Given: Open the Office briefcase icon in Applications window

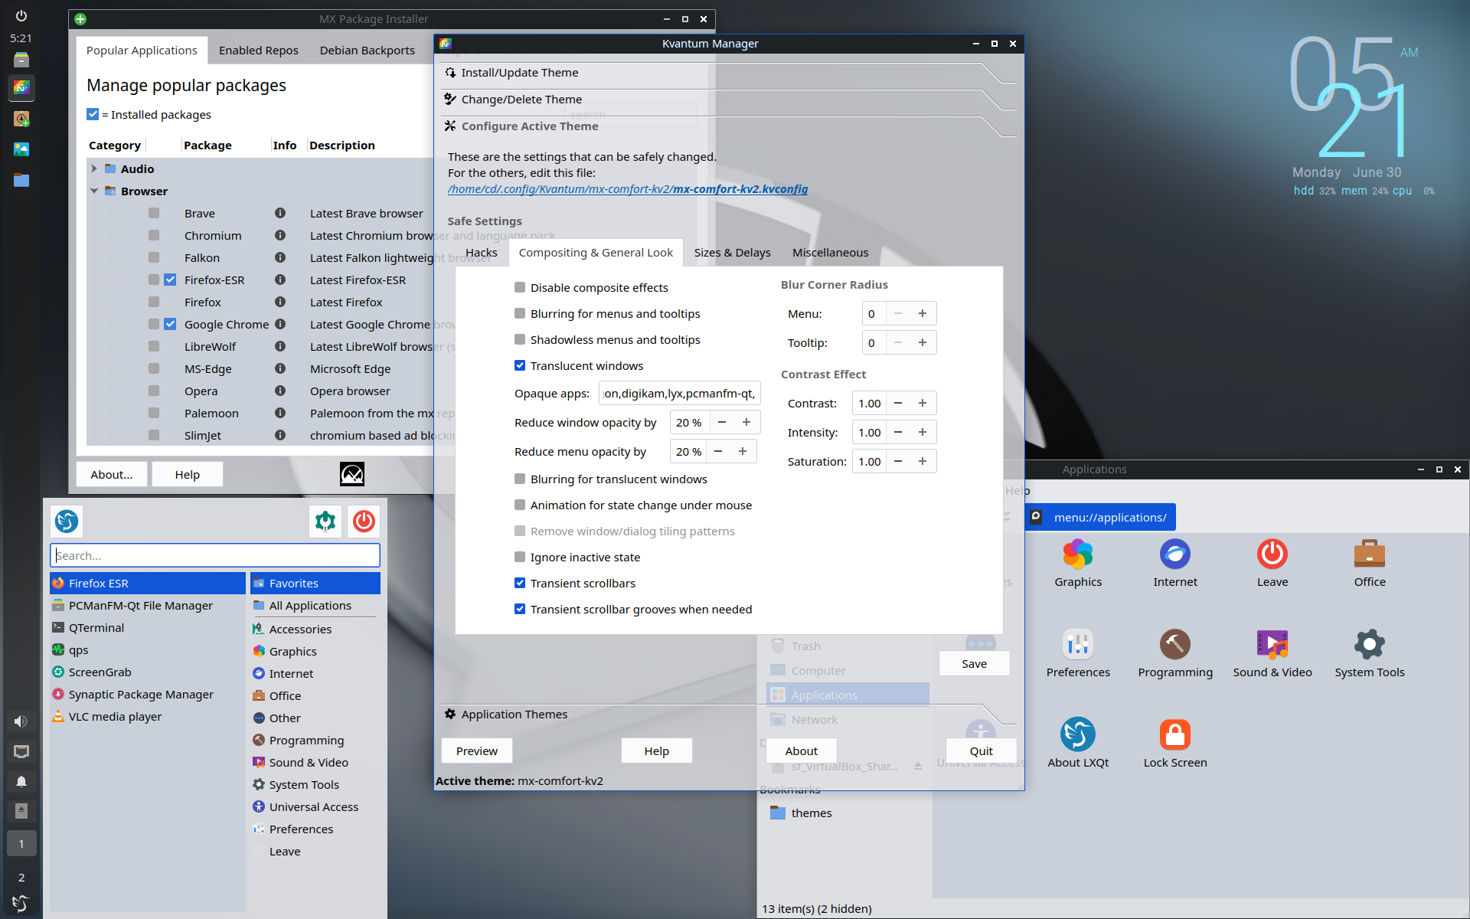Looking at the screenshot, I should (1370, 554).
